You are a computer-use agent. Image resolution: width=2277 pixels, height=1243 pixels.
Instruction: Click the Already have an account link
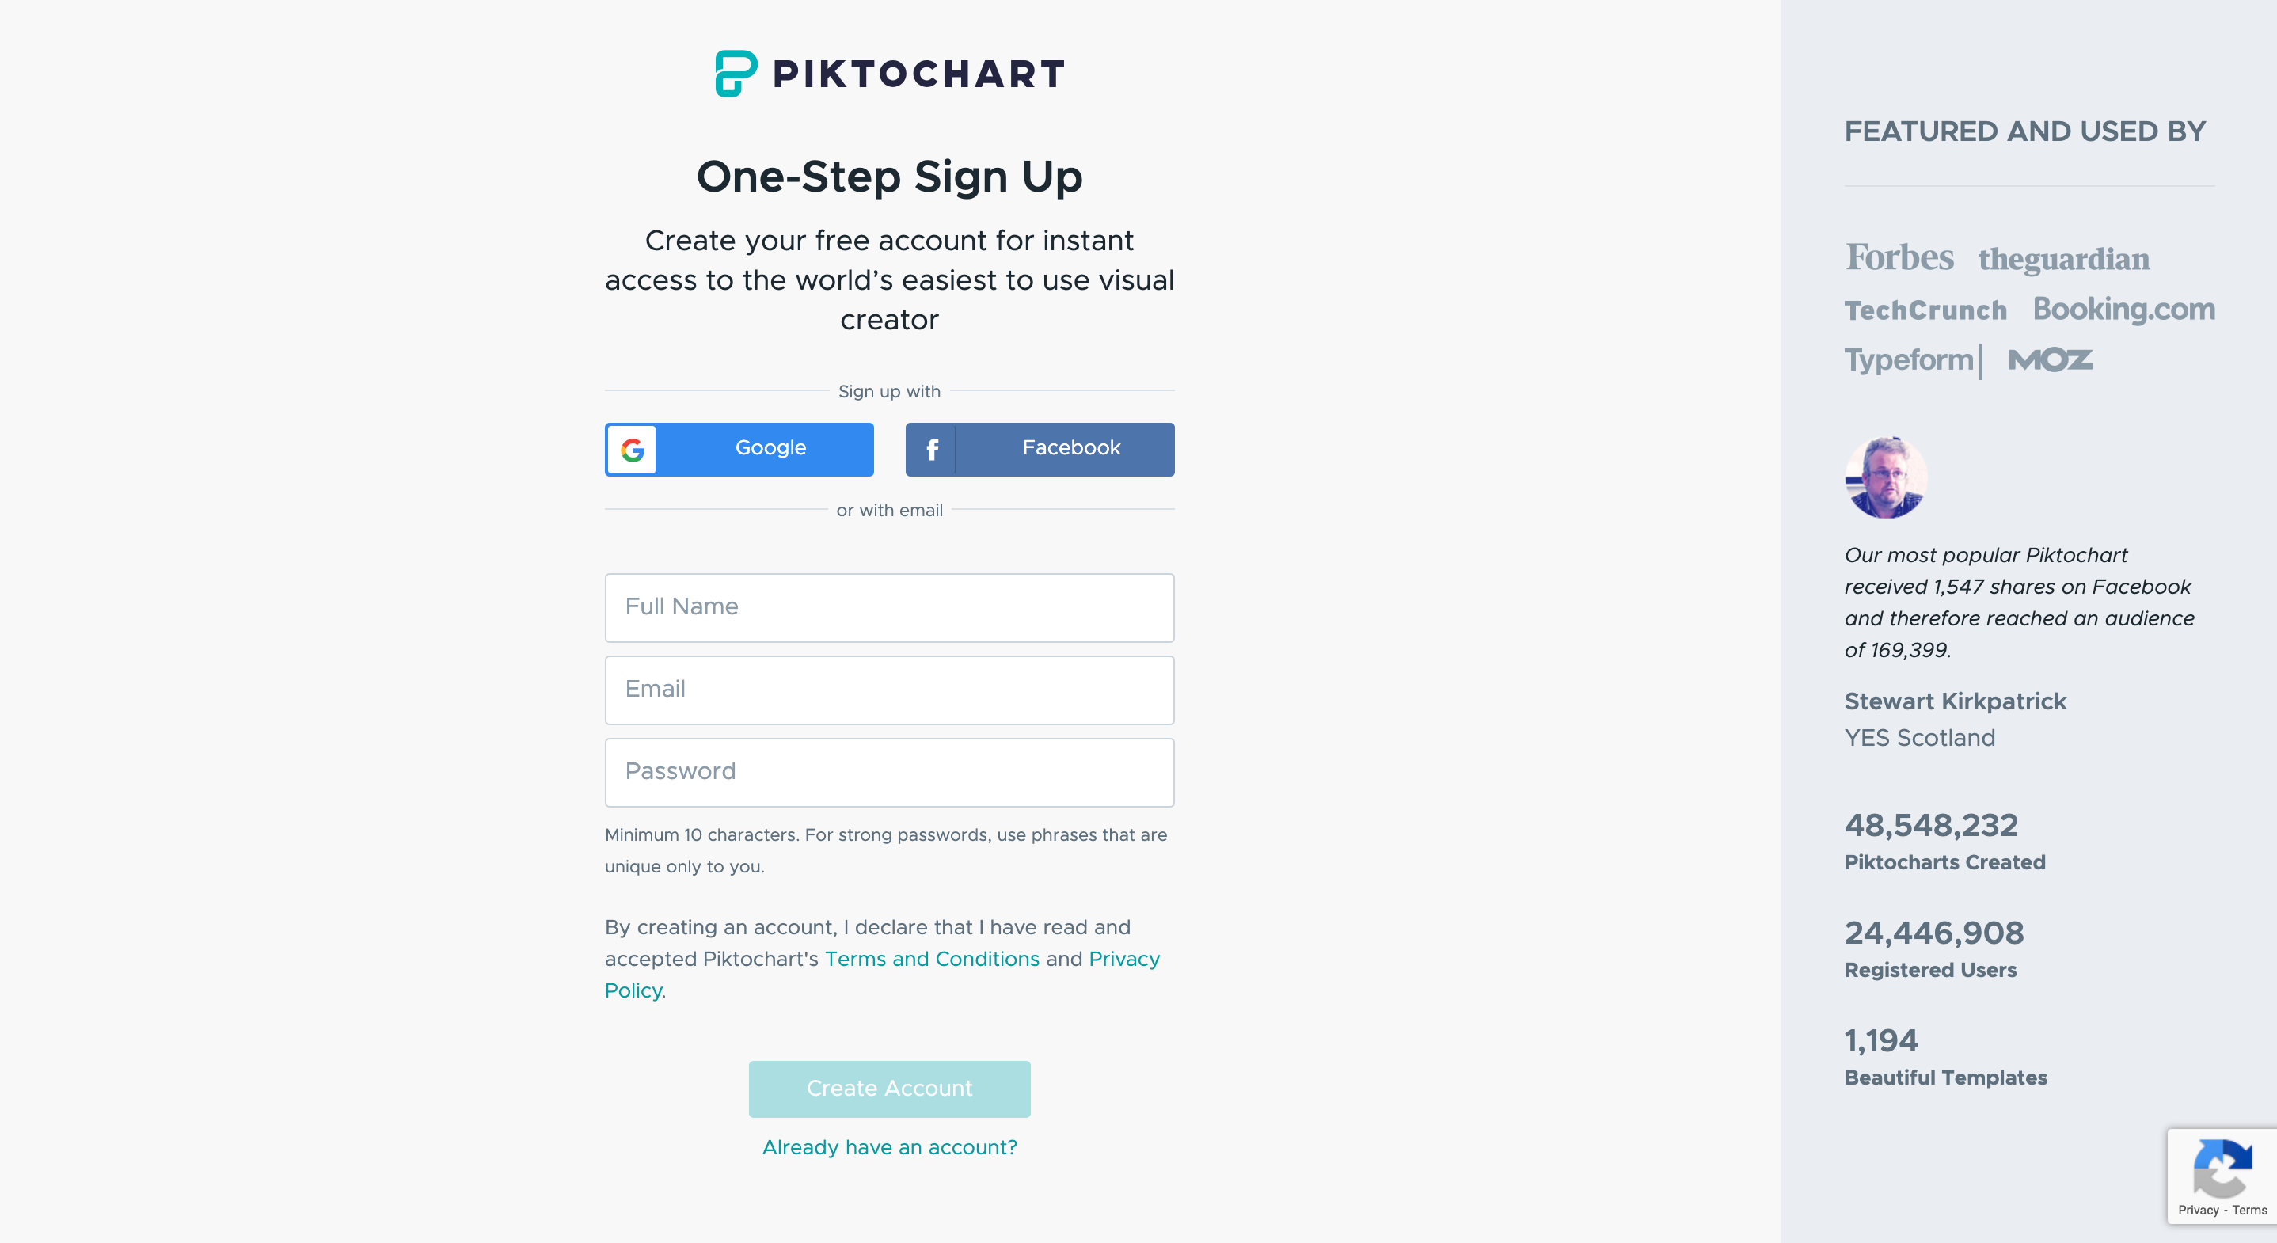point(889,1148)
